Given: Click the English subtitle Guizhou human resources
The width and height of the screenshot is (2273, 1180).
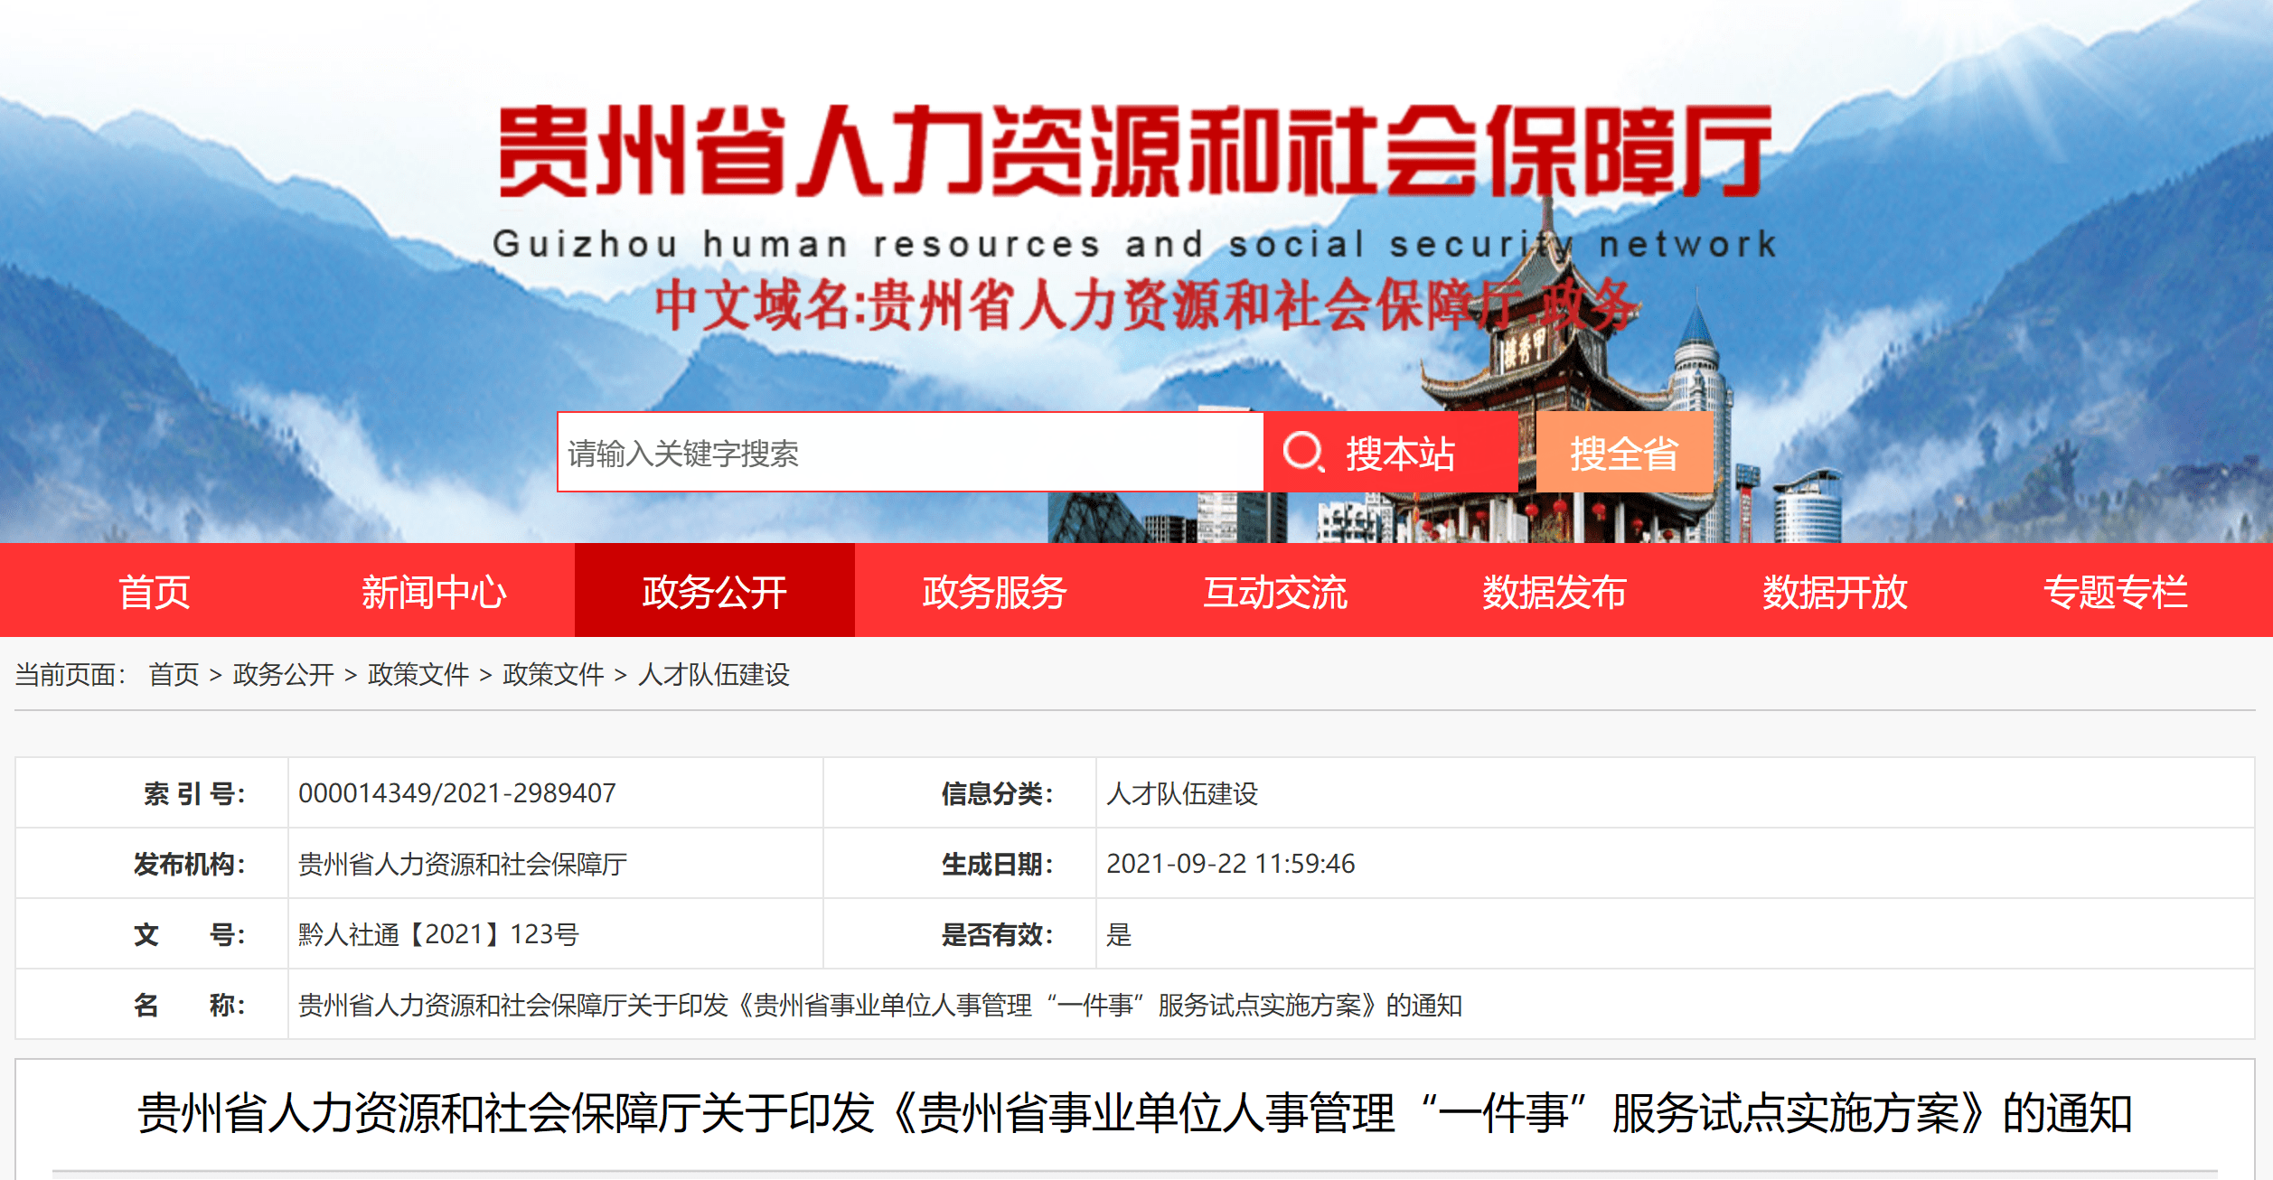Looking at the screenshot, I should (1135, 244).
